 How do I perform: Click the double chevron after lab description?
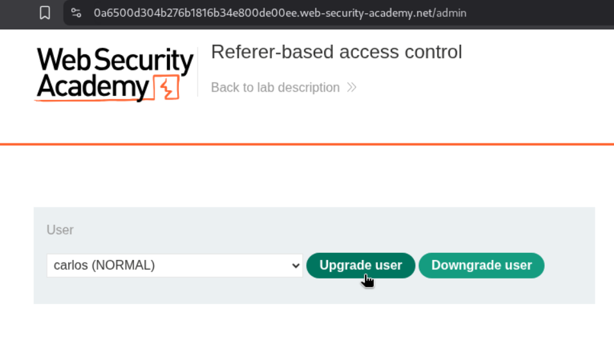pos(352,88)
